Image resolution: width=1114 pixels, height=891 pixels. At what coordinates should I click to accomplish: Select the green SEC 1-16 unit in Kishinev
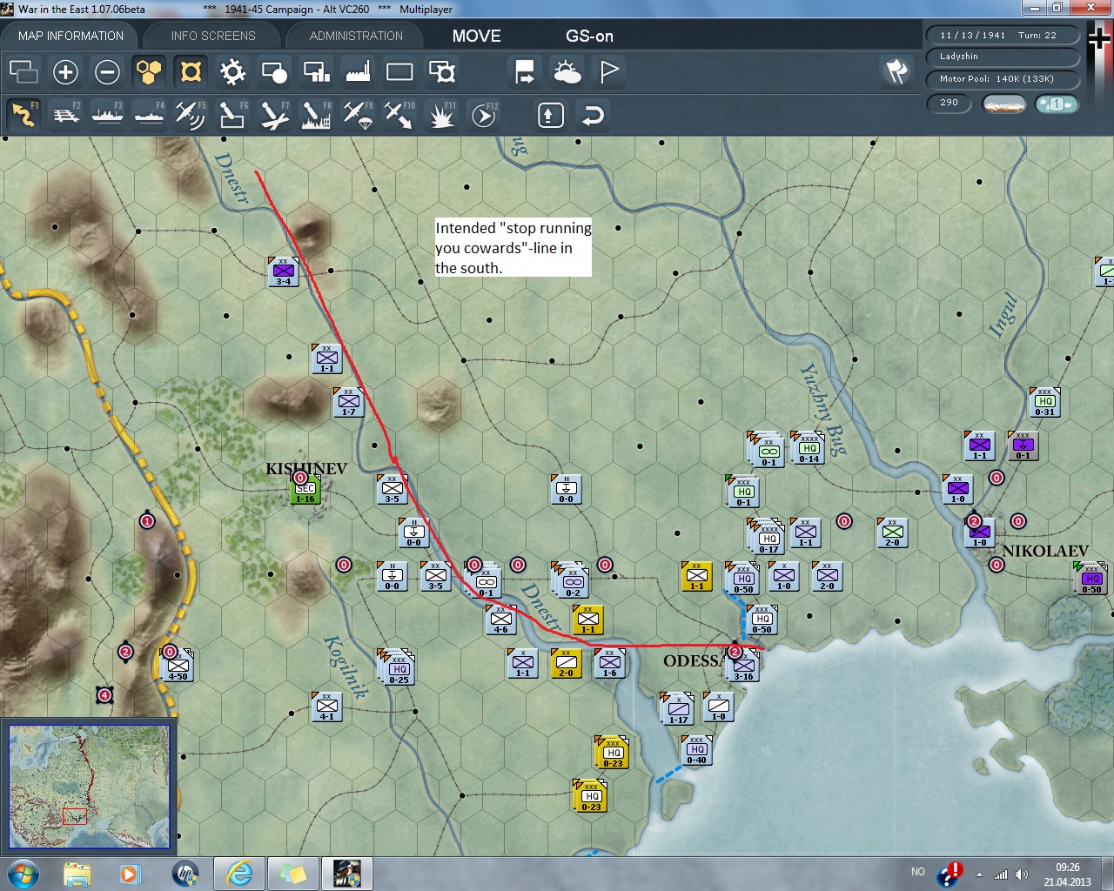(x=305, y=489)
